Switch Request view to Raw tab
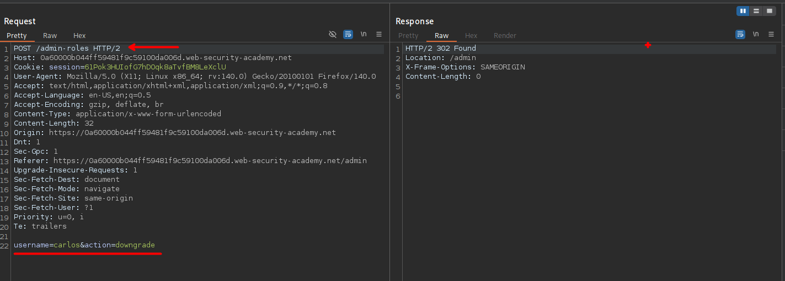 point(50,35)
